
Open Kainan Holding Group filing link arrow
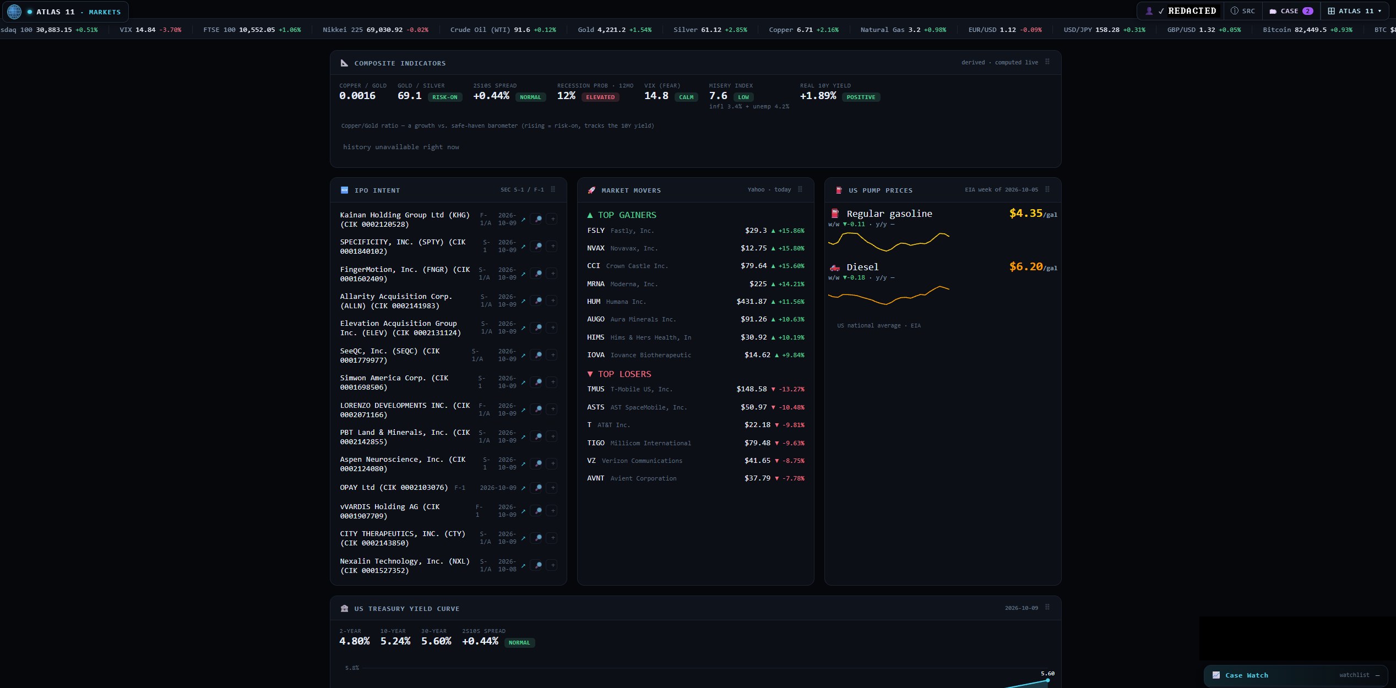[523, 219]
